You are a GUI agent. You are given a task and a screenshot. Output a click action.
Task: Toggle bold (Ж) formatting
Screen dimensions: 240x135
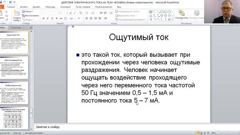pyautogui.click(x=43, y=18)
